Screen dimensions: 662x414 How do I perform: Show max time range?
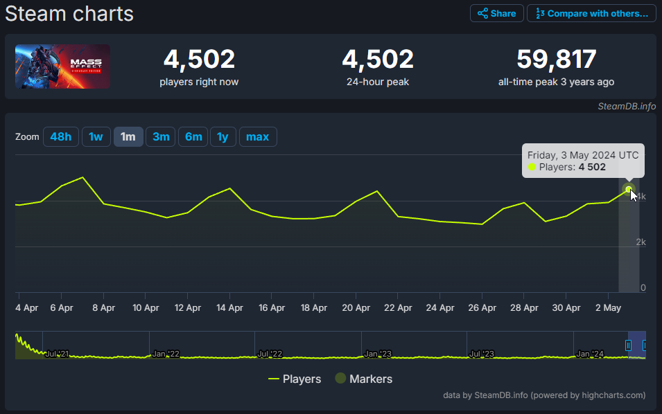coord(257,136)
